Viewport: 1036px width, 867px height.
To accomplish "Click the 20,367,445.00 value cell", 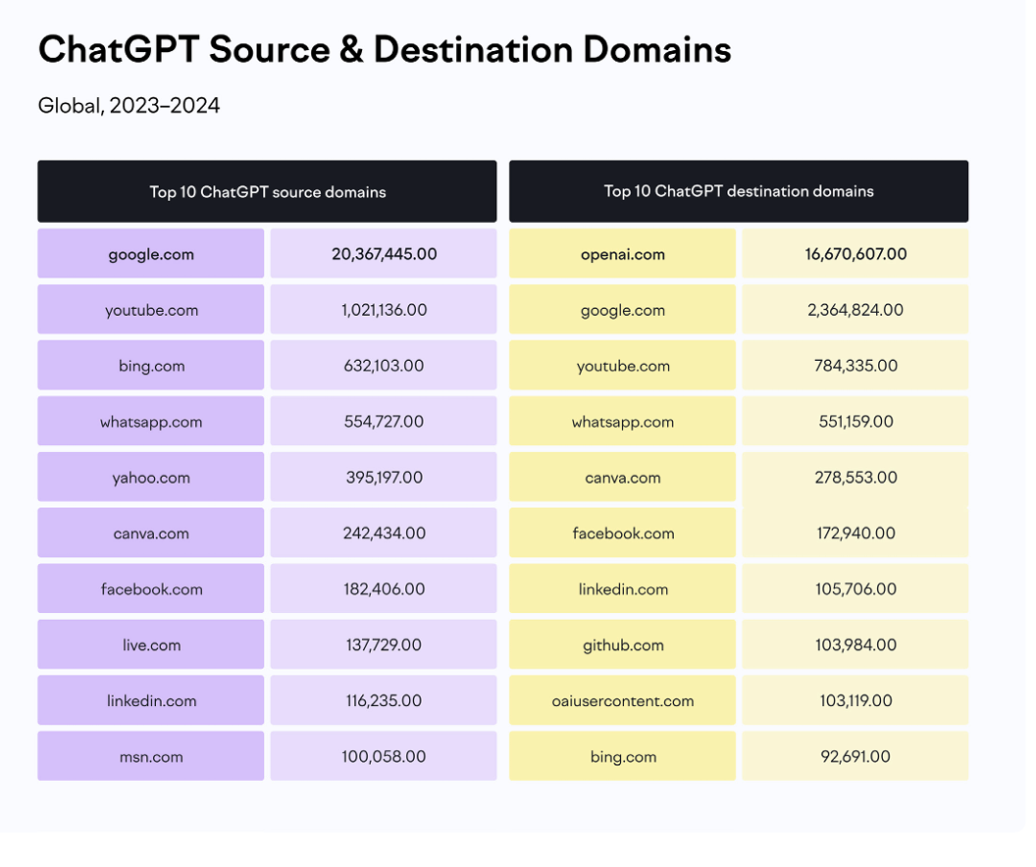I will pyautogui.click(x=384, y=254).
